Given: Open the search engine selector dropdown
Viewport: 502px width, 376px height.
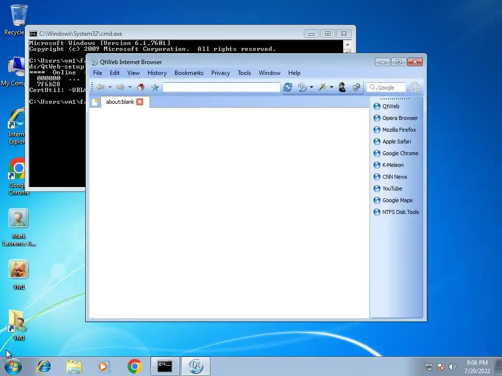Looking at the screenshot, I should tap(373, 87).
